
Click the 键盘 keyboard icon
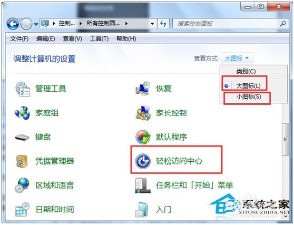coord(22,138)
